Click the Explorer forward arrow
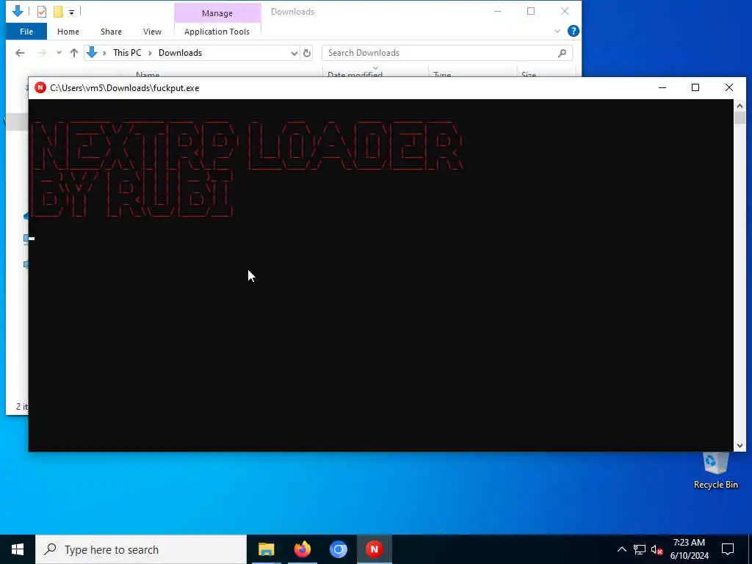 tap(42, 53)
